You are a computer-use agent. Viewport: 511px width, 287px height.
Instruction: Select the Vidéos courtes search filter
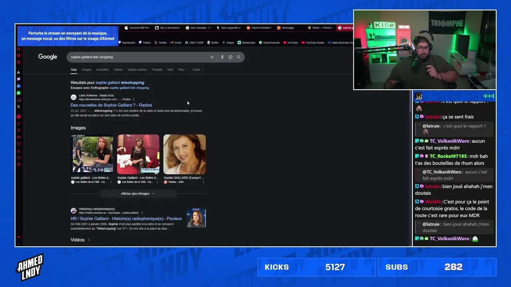[x=137, y=70]
